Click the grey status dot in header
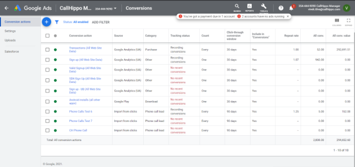The width and height of the screenshot is (355, 167). [55, 35]
